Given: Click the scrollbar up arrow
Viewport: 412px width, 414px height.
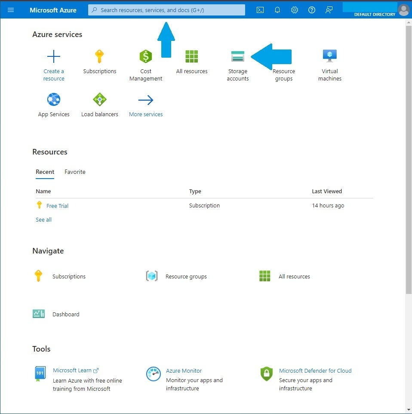Looking at the screenshot, I should coord(409,22).
